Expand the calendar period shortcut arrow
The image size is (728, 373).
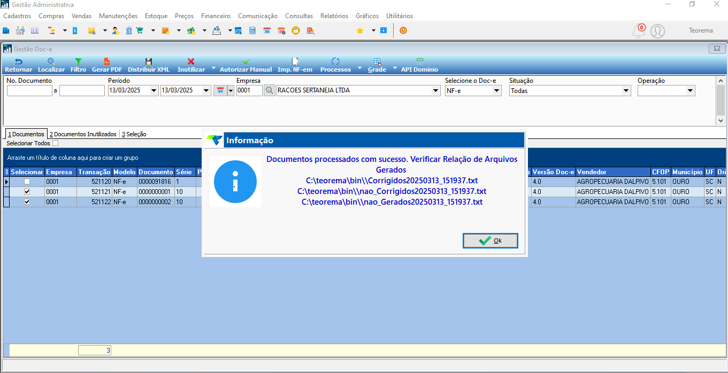click(231, 91)
